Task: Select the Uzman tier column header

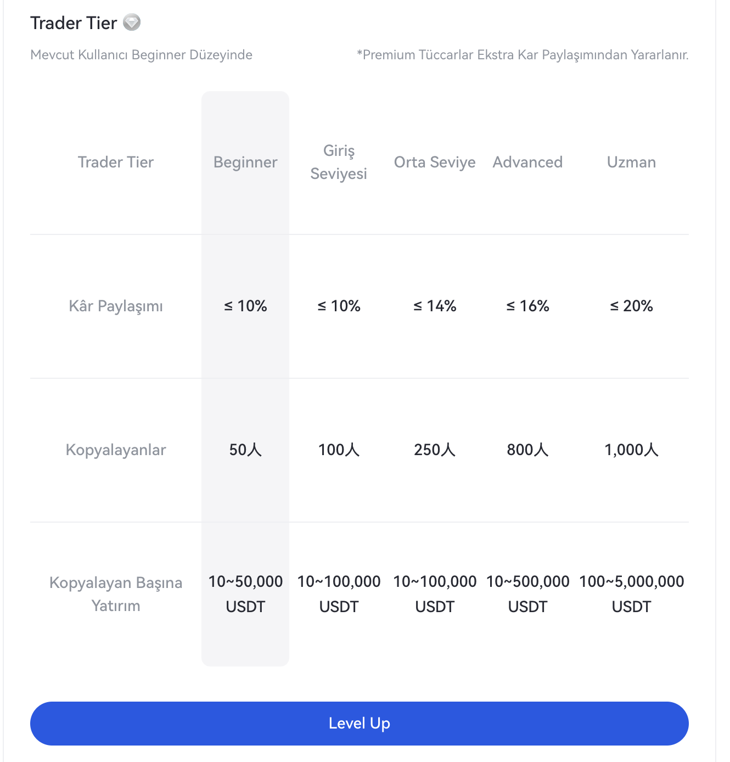Action: point(631,163)
